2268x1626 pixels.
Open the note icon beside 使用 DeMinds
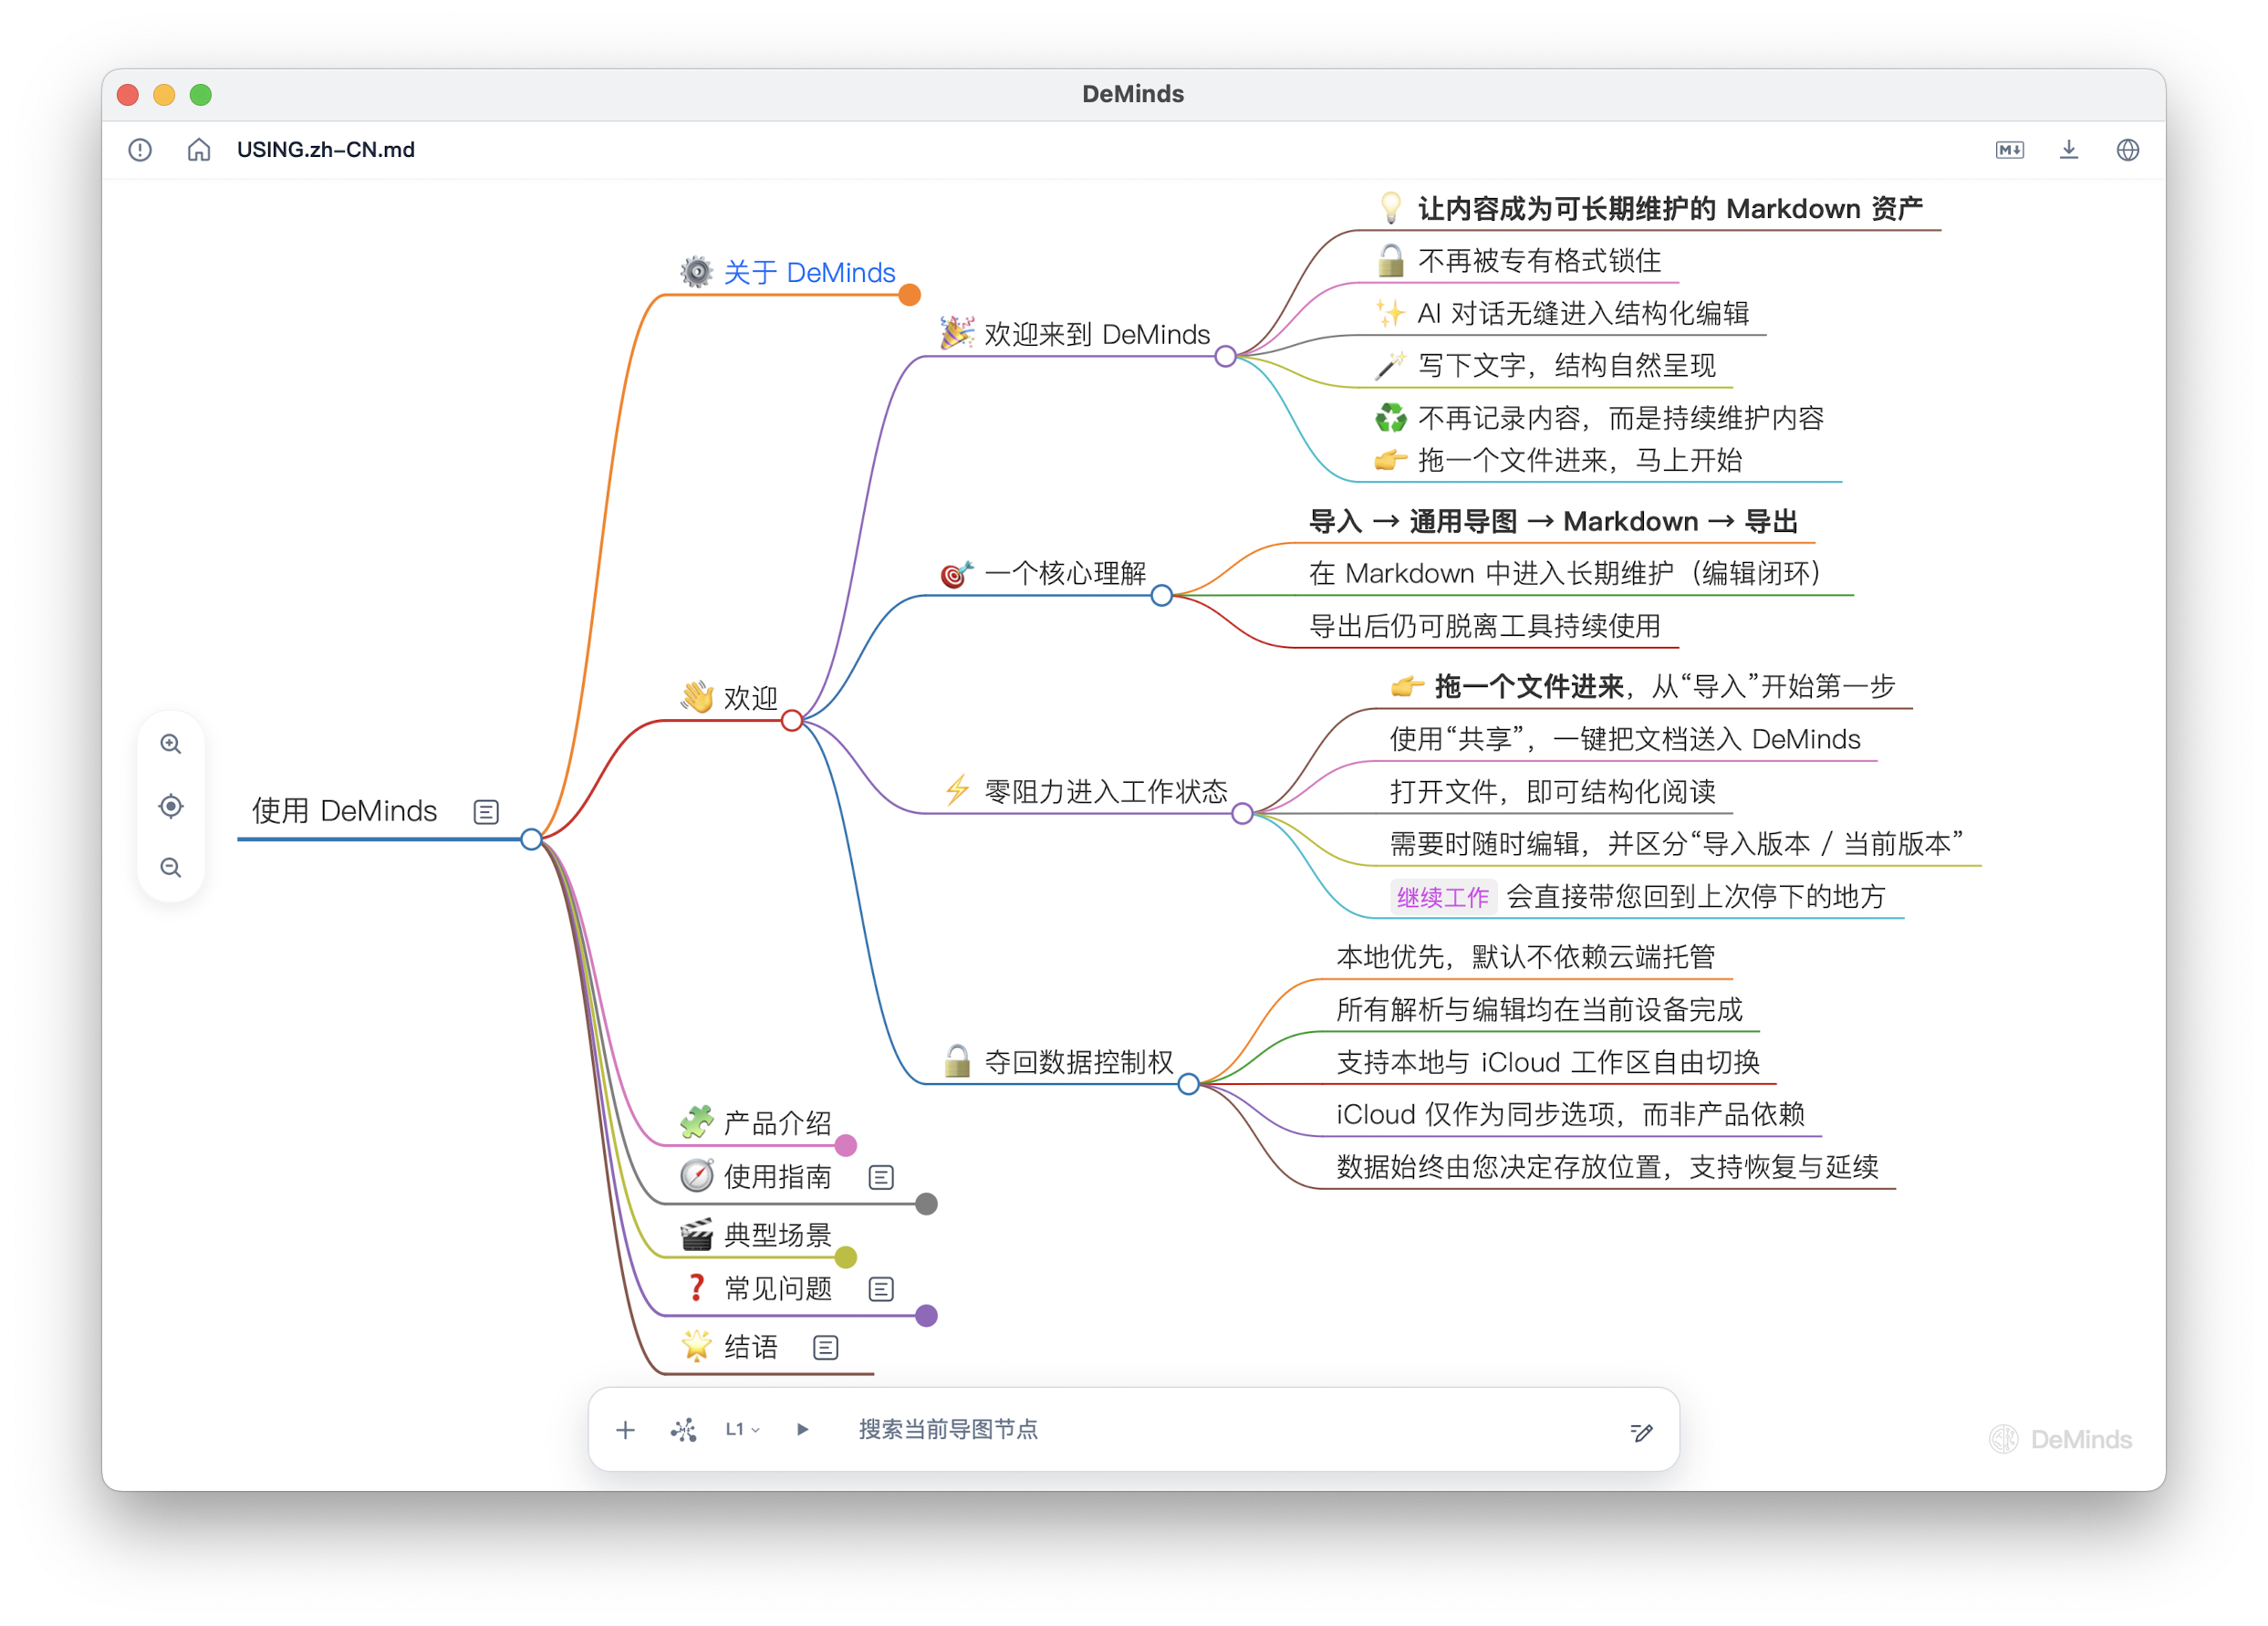coord(486,811)
